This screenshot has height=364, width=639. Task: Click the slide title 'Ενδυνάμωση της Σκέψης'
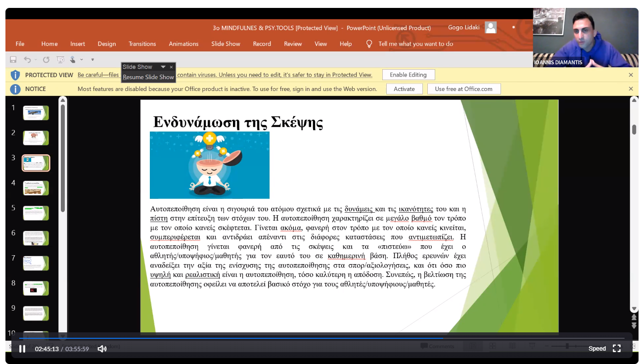point(238,122)
